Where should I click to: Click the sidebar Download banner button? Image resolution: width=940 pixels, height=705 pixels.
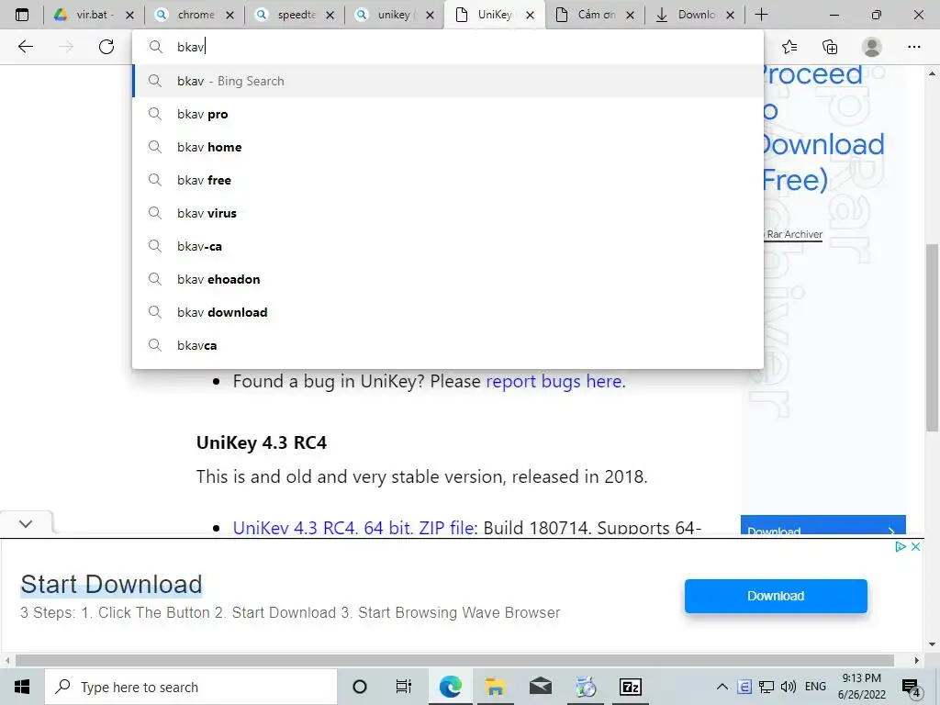coord(823,525)
